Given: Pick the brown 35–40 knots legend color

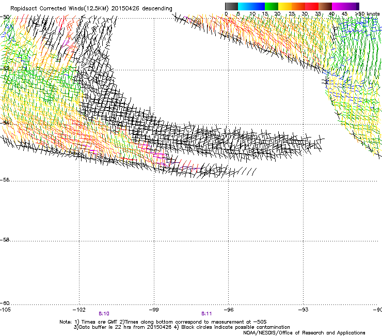Looking at the screenshot, I should (x=325, y=6).
